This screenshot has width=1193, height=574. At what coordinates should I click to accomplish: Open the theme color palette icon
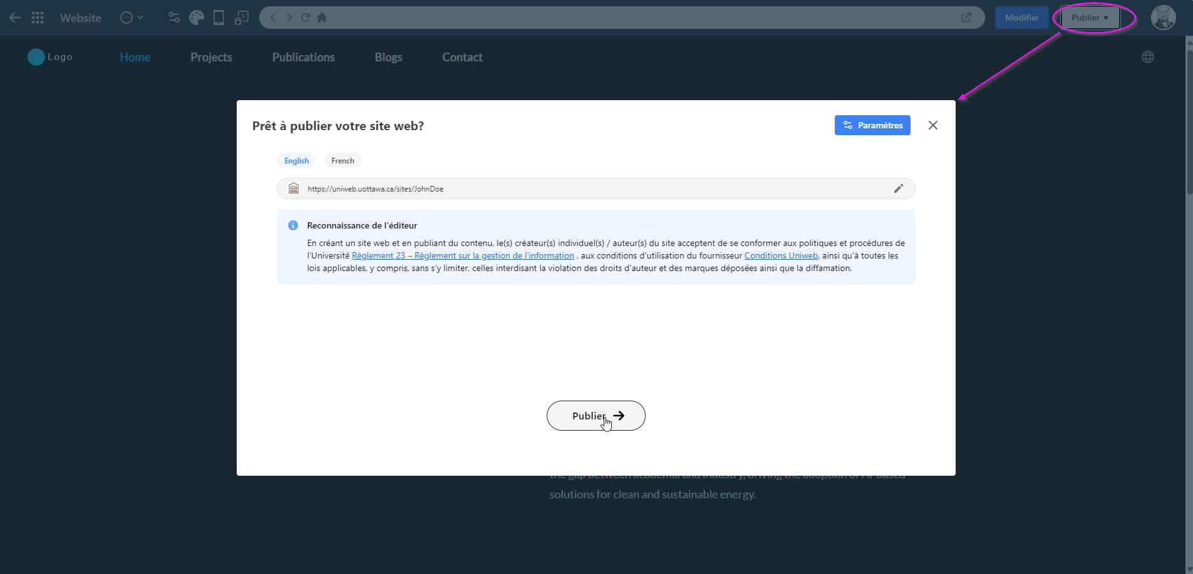pos(196,18)
